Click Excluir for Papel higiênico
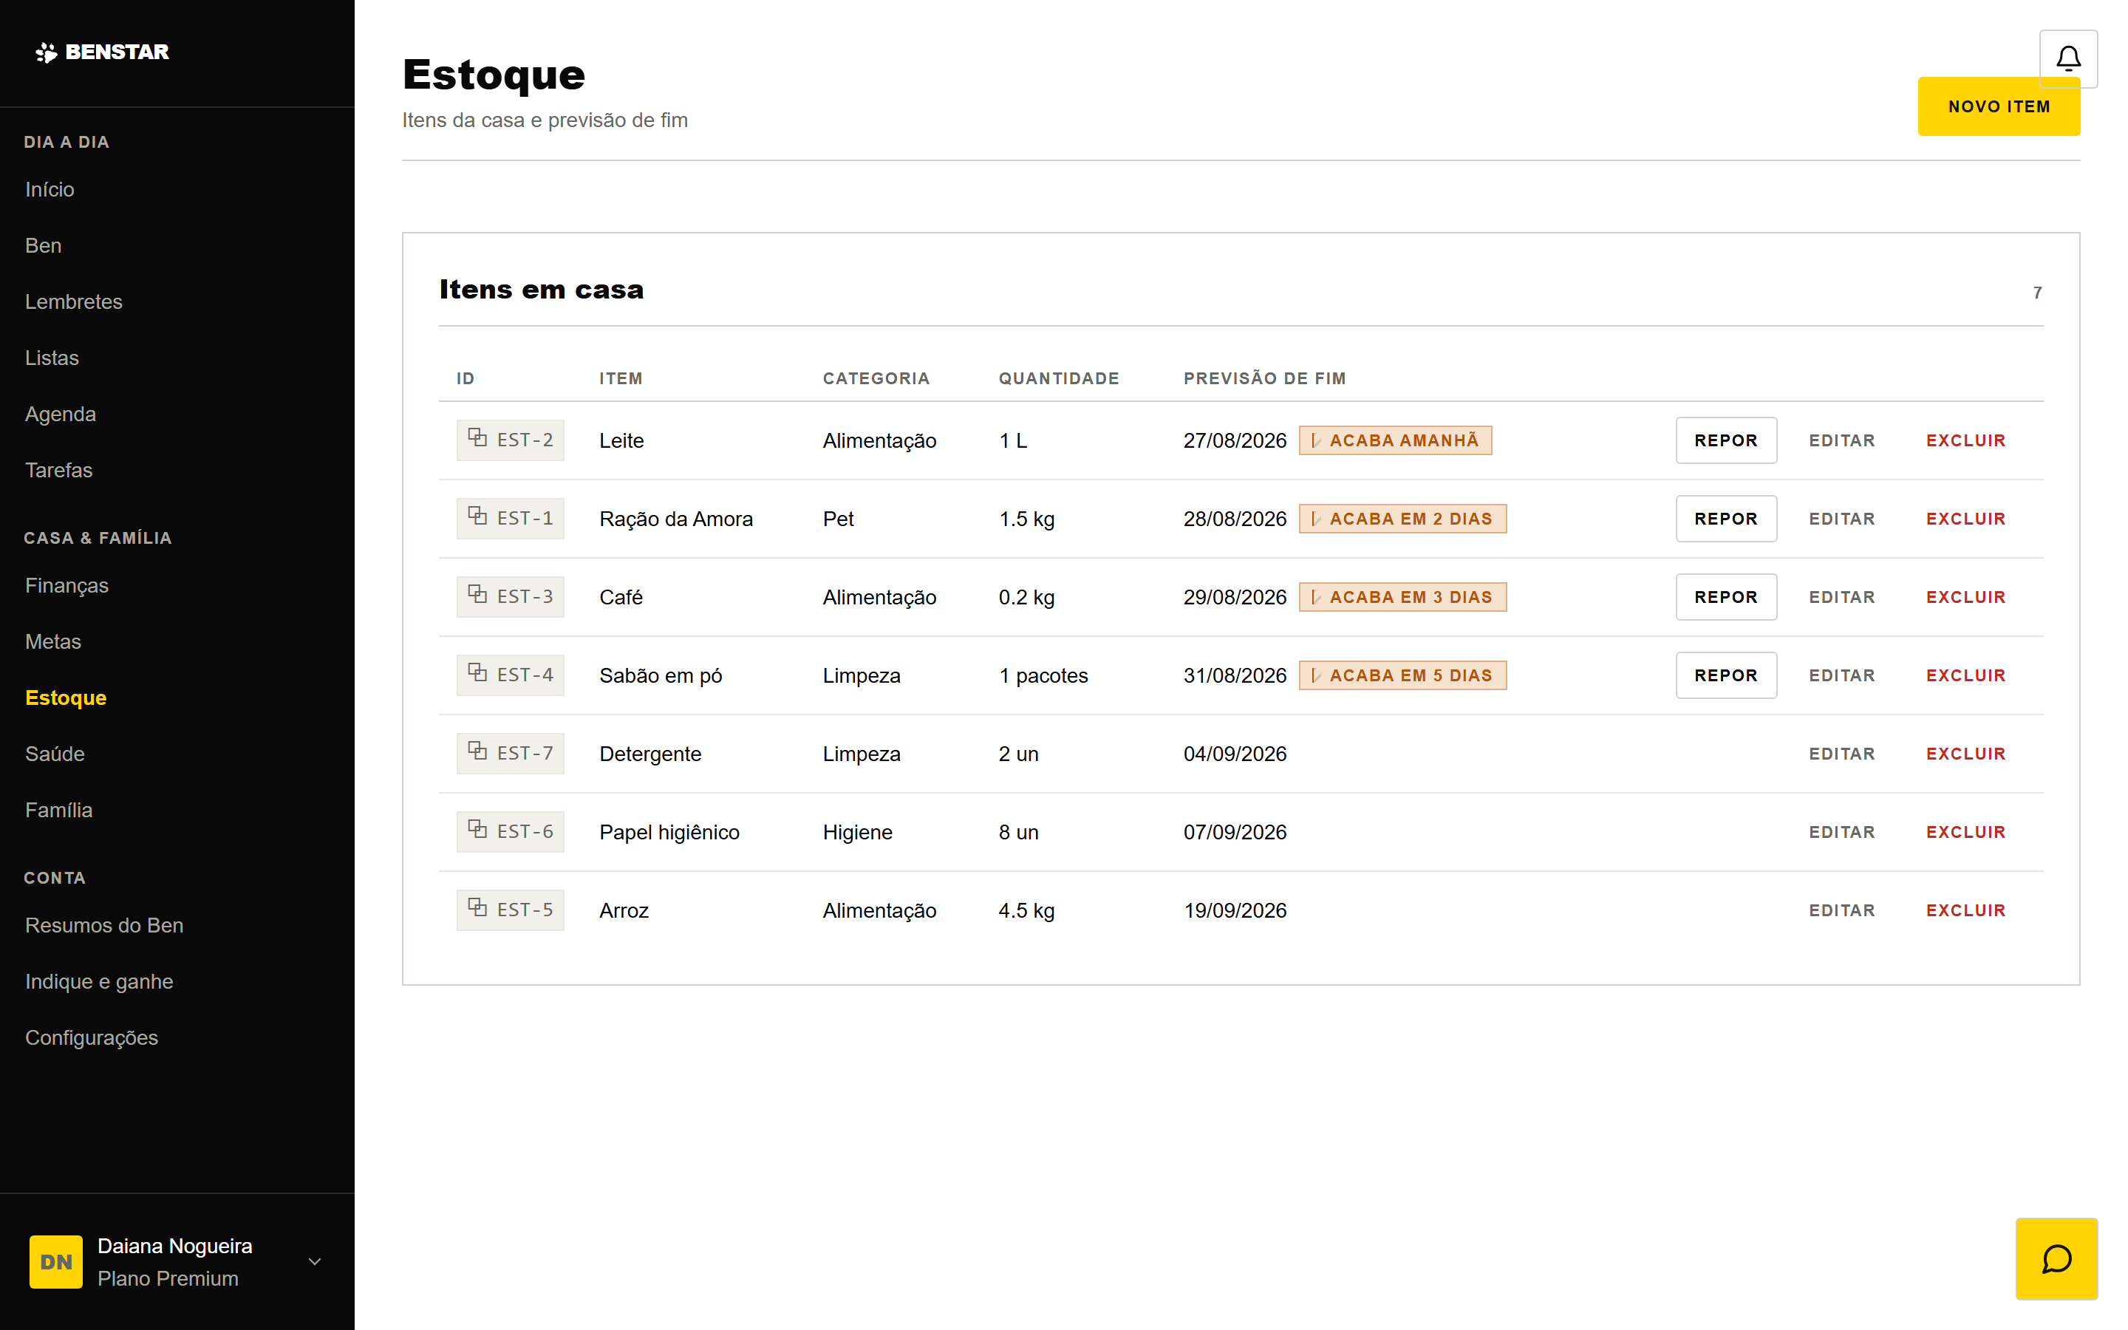The width and height of the screenshot is (2128, 1330). (x=1965, y=831)
